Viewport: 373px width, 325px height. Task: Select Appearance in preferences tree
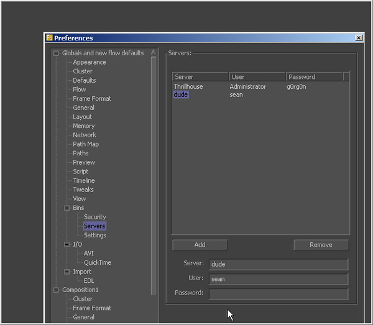pos(90,62)
